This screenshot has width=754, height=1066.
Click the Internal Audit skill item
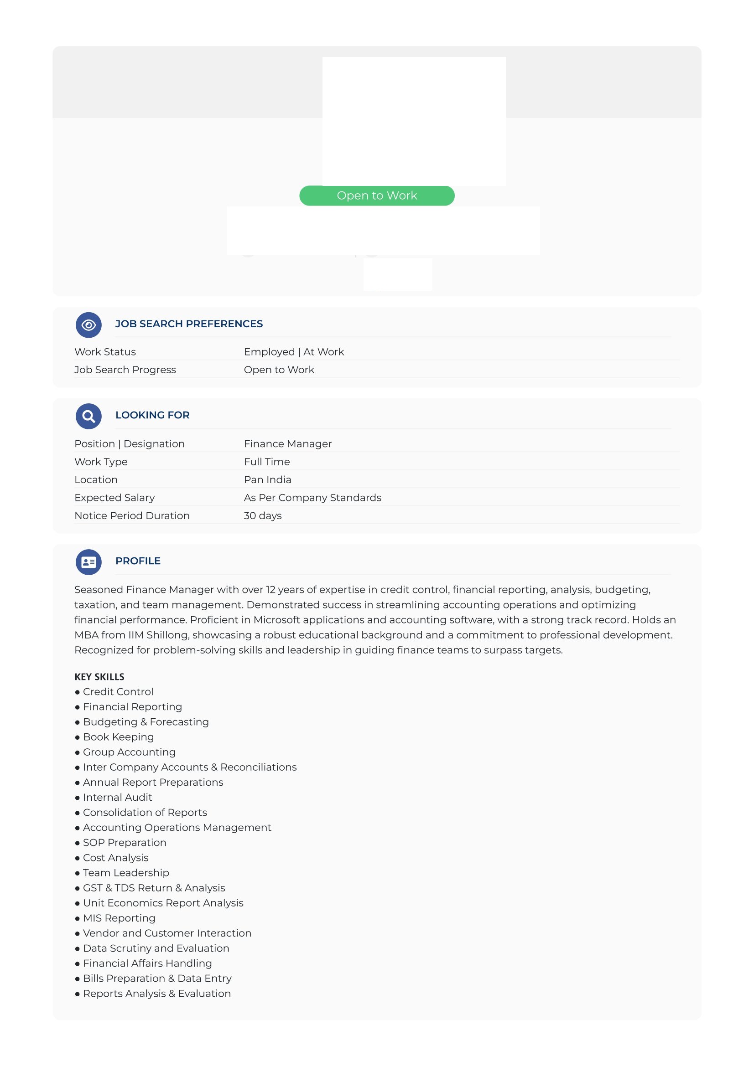(114, 797)
